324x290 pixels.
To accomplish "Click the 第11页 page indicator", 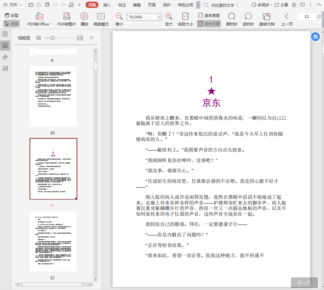I will coord(304,283).
